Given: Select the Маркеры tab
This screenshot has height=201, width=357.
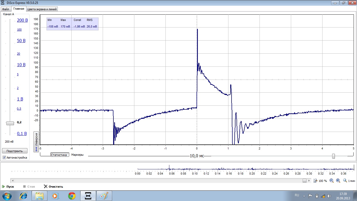Looking at the screenshot, I should (x=77, y=155).
